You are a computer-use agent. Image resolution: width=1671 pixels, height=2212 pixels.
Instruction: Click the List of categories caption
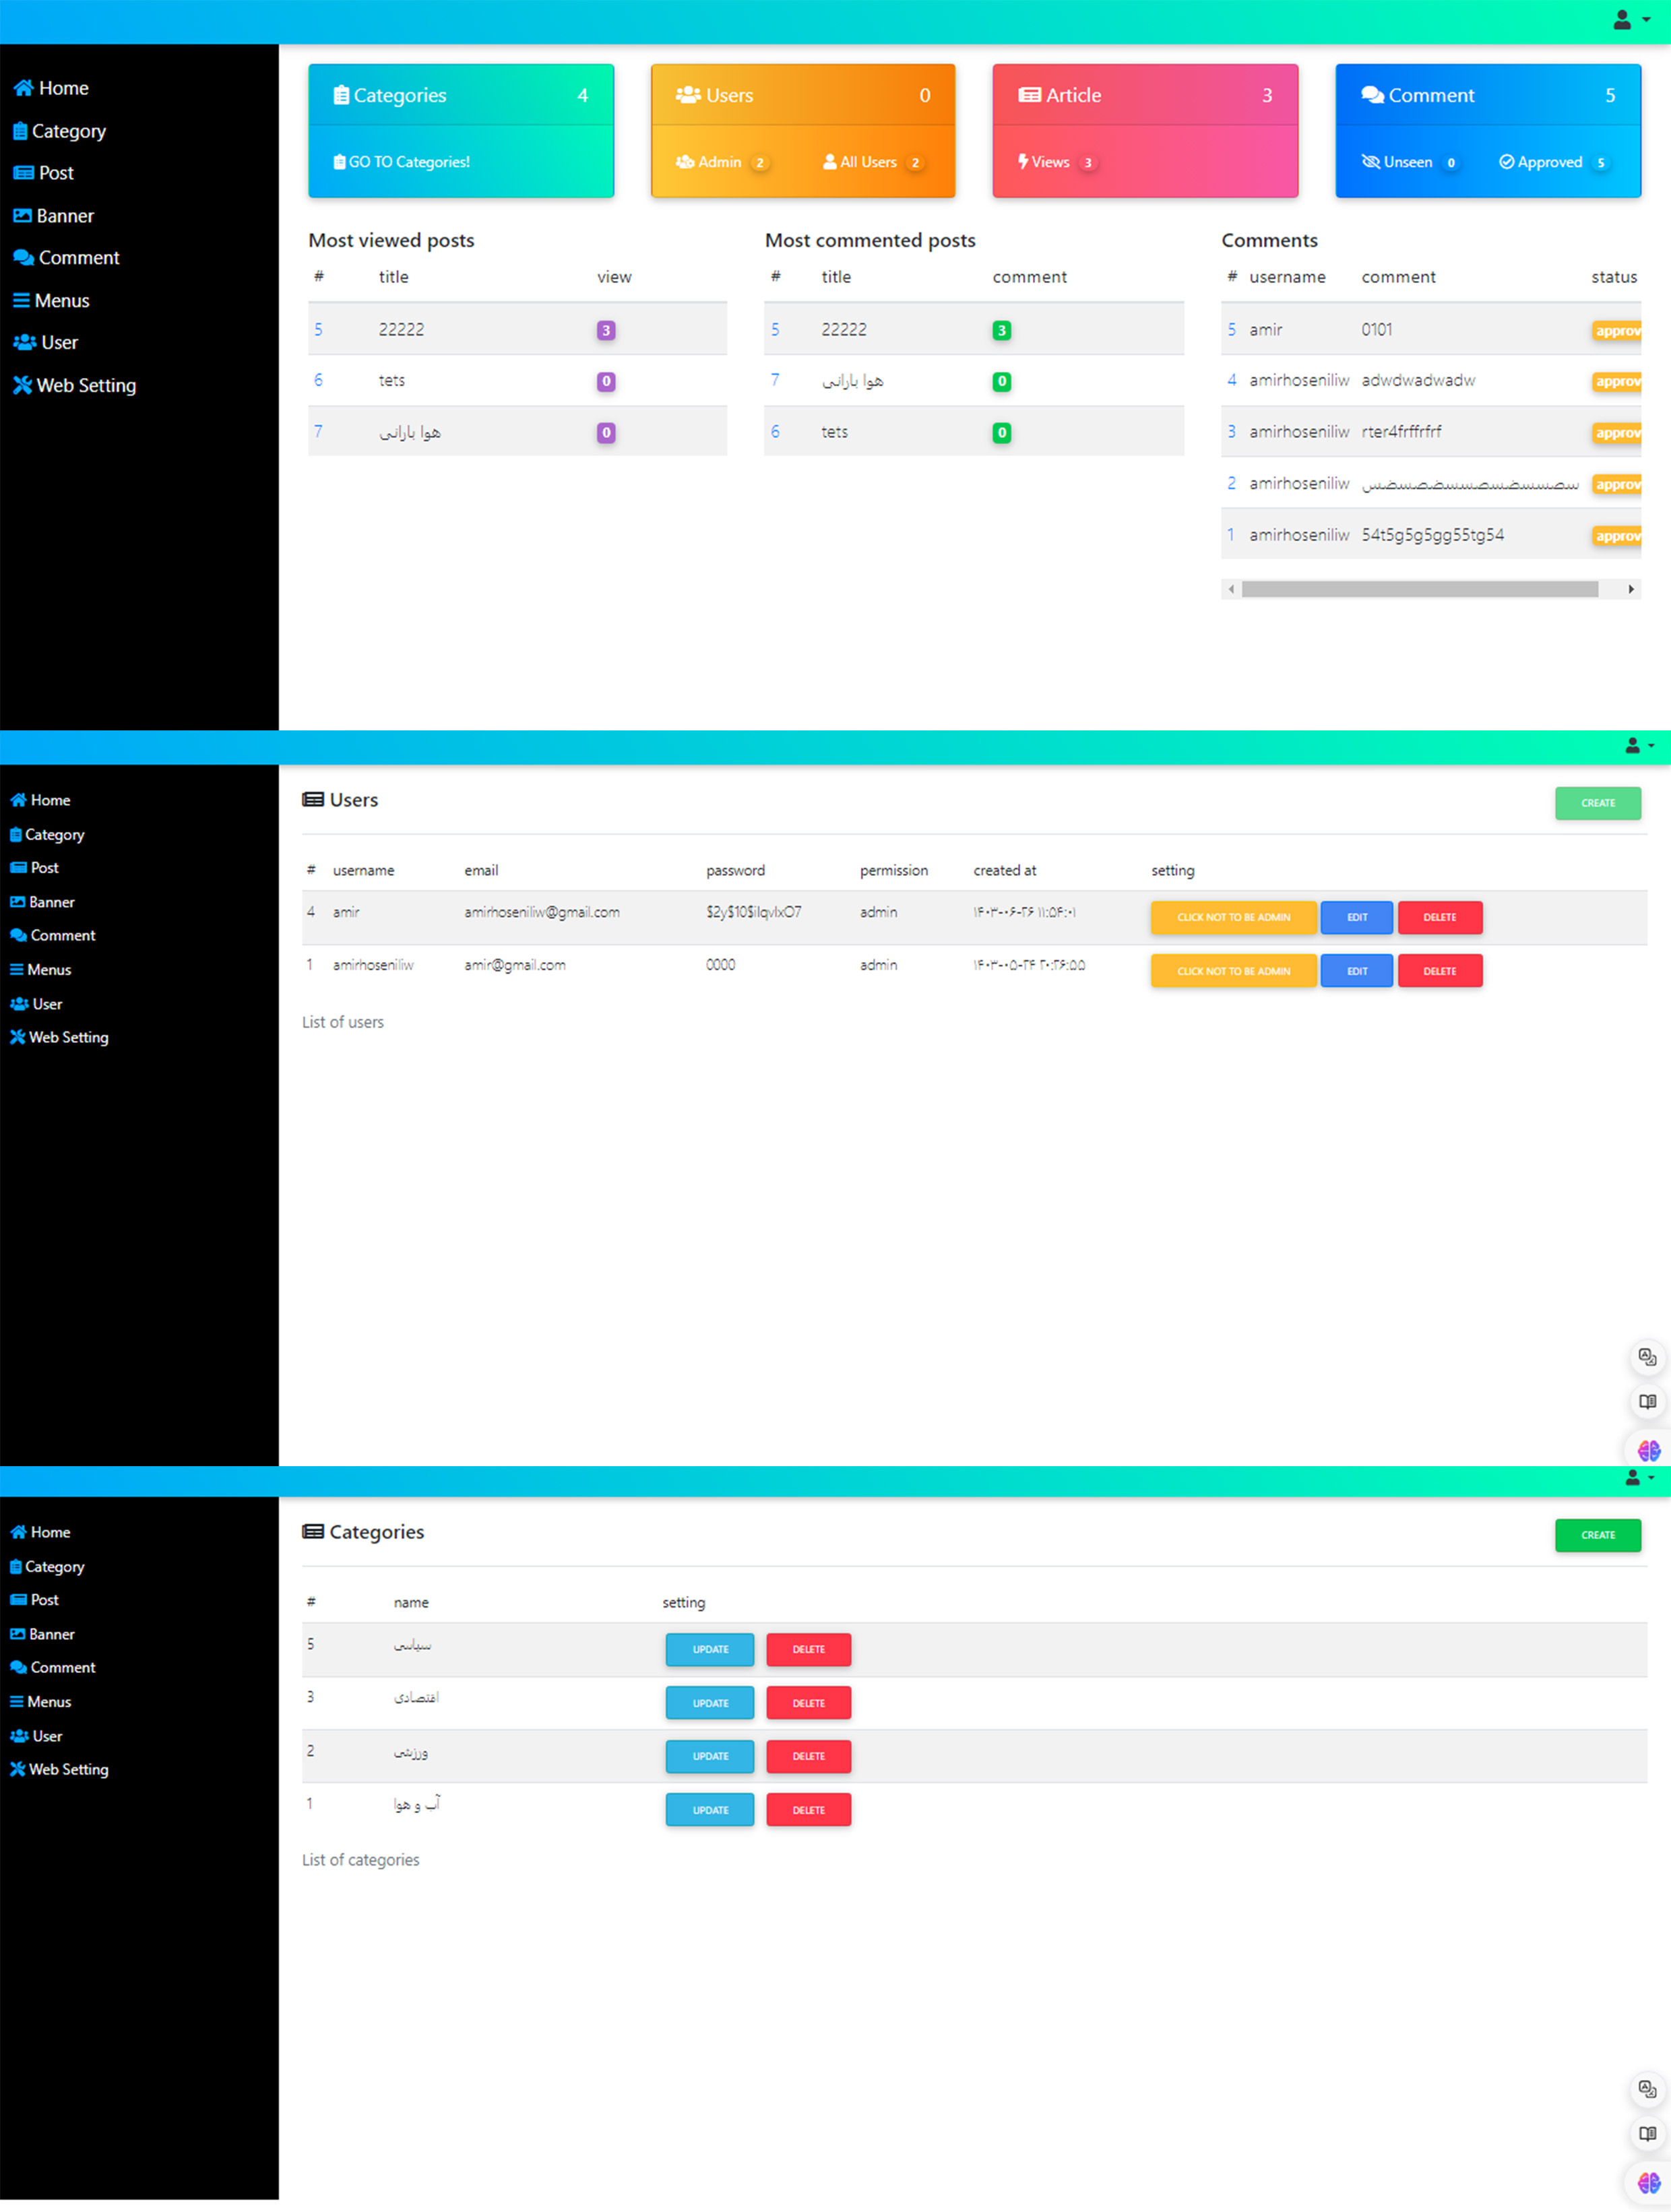pyautogui.click(x=361, y=1860)
